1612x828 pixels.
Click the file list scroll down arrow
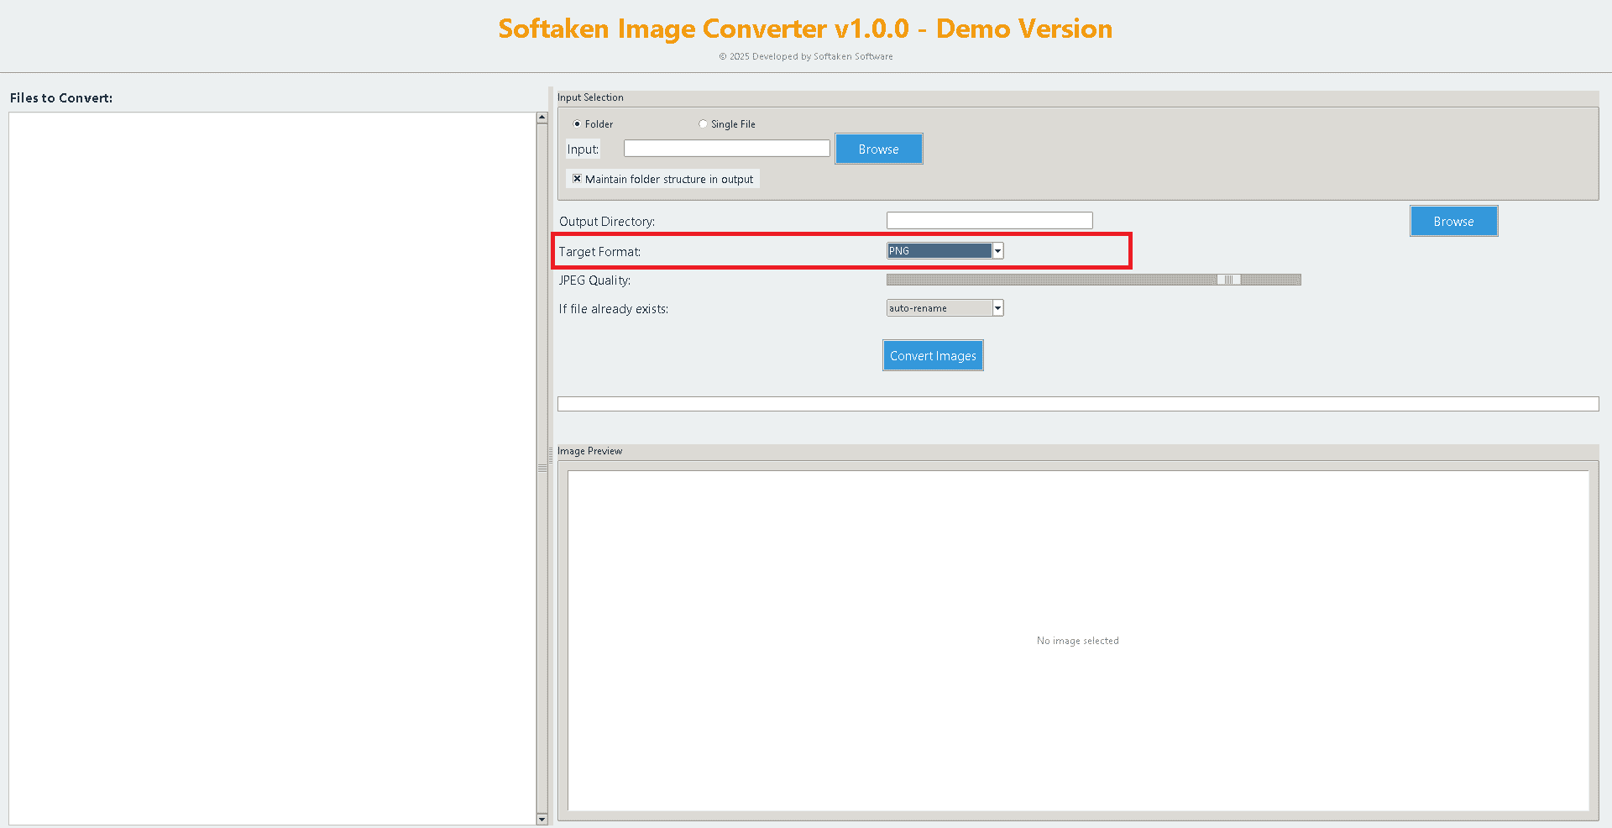[x=542, y=819]
